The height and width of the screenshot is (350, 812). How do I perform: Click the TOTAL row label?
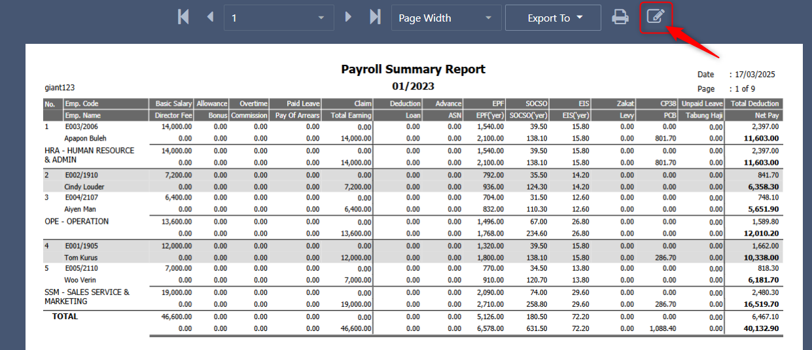pos(65,317)
